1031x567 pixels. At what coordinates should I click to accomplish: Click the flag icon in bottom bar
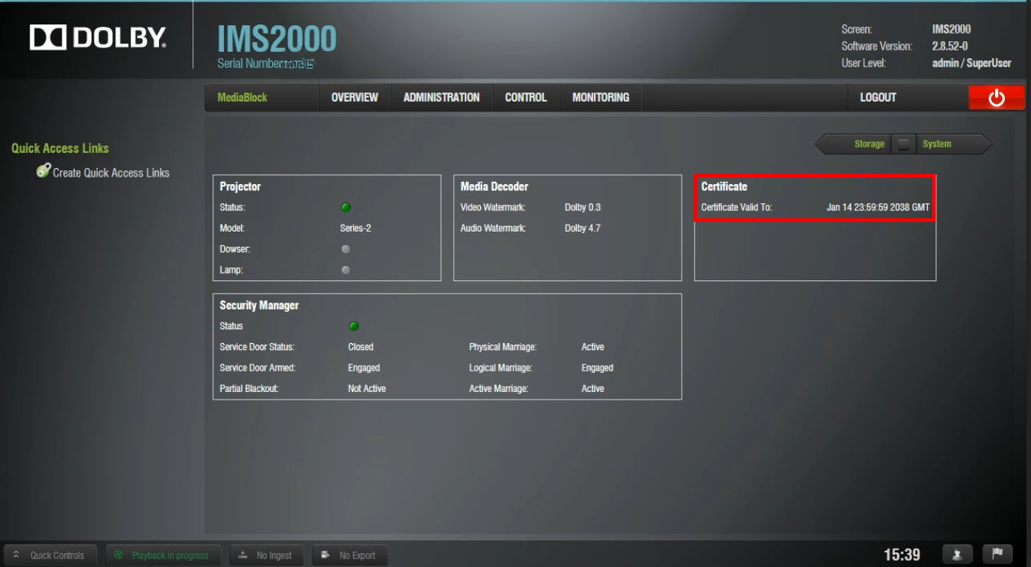997,554
